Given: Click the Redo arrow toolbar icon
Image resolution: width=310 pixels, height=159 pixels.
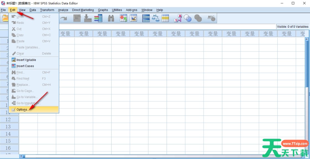Looking at the screenshot, I should 64,18.
